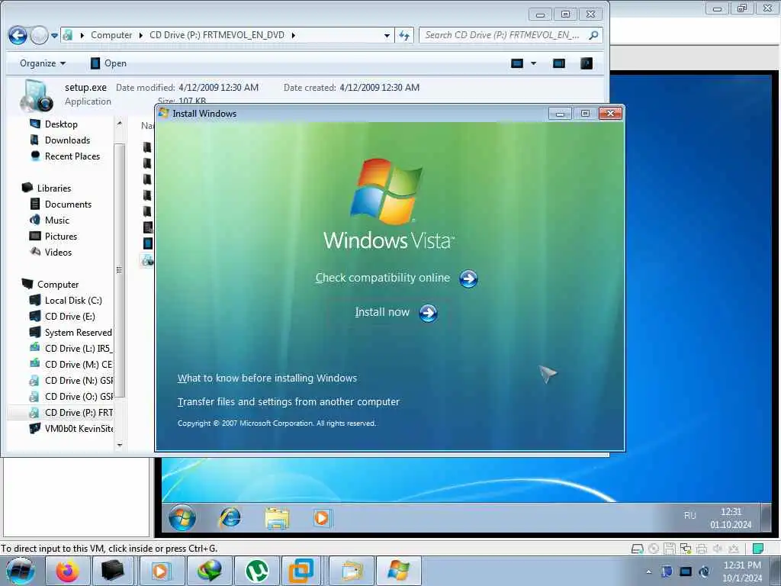Image resolution: width=781 pixels, height=586 pixels.
Task: Open the Organize menu
Action: (x=43, y=63)
